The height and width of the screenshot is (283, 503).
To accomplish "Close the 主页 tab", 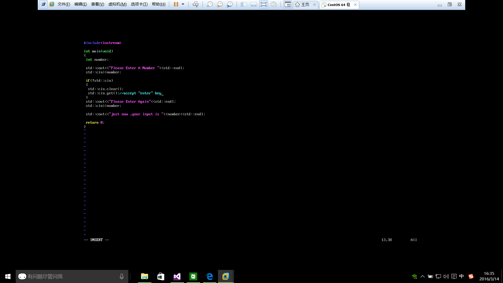I will click(314, 4).
